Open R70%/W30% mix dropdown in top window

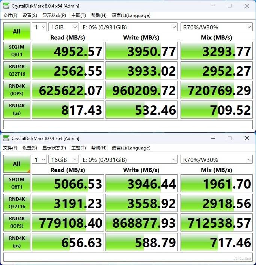click(x=216, y=27)
